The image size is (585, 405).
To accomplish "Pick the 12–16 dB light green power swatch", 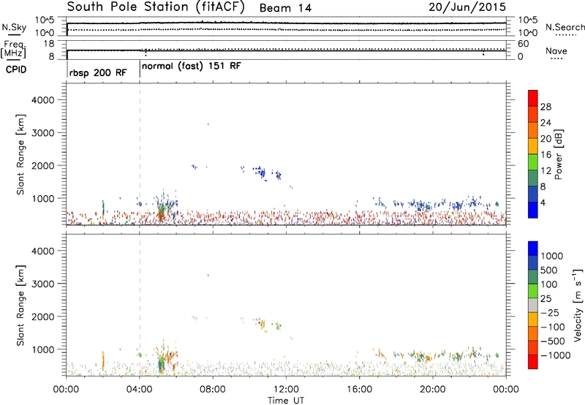I will [533, 162].
